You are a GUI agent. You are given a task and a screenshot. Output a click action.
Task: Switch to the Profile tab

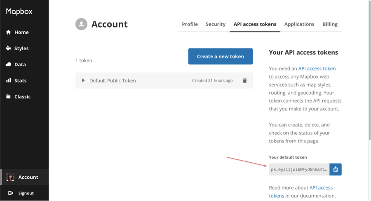(x=190, y=24)
